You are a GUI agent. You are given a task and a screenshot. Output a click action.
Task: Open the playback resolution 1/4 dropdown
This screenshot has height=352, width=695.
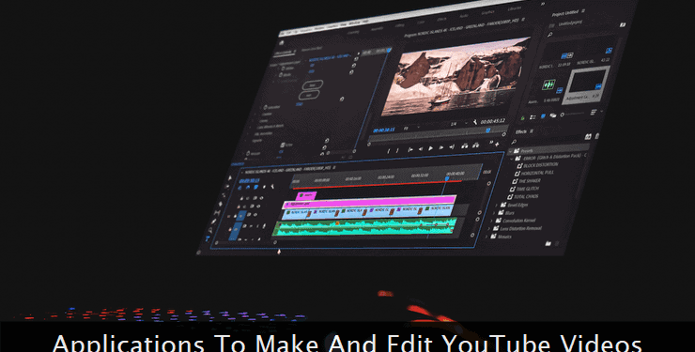click(x=458, y=124)
